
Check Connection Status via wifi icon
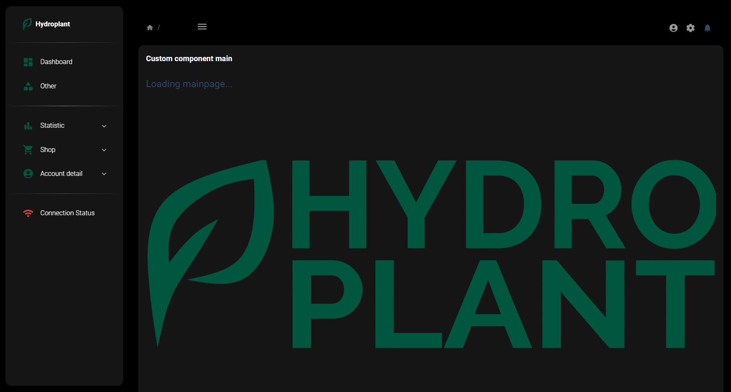(28, 213)
